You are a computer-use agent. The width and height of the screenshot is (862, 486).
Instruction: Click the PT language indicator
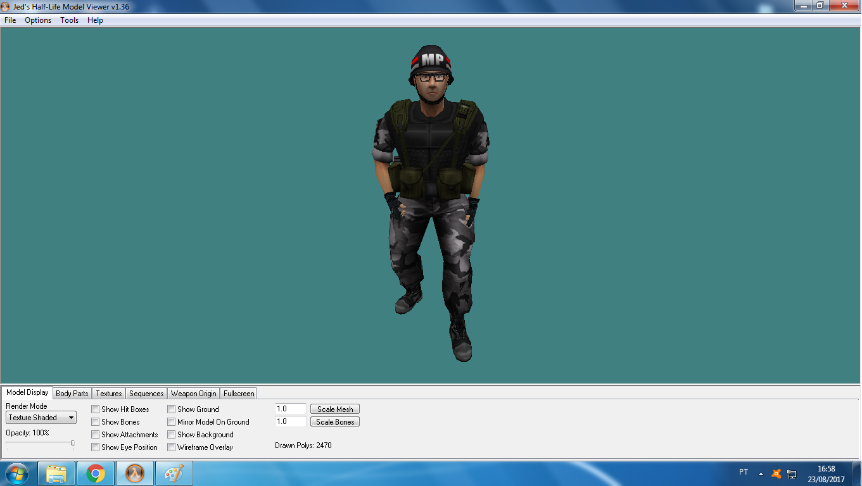point(744,472)
